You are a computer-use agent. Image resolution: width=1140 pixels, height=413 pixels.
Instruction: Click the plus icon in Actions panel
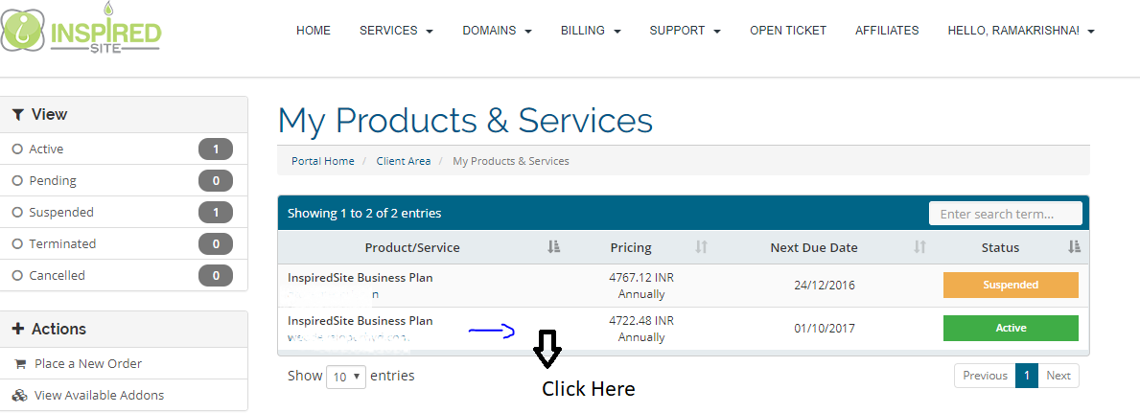pyautogui.click(x=19, y=329)
